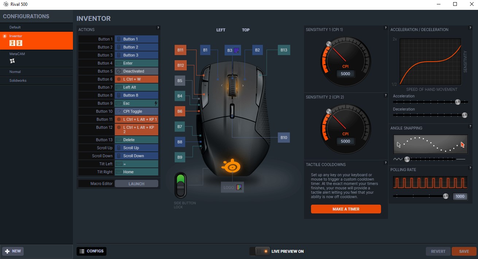The width and height of the screenshot is (478, 259).
Task: Select the Inventor configuration radio button
Action: tap(4, 36)
